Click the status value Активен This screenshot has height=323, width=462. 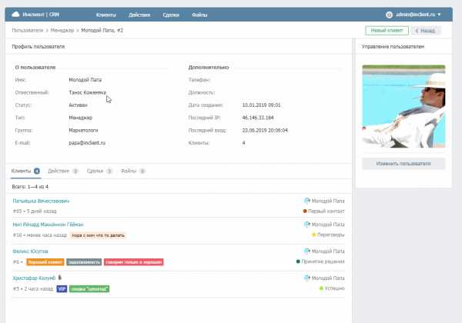[78, 105]
